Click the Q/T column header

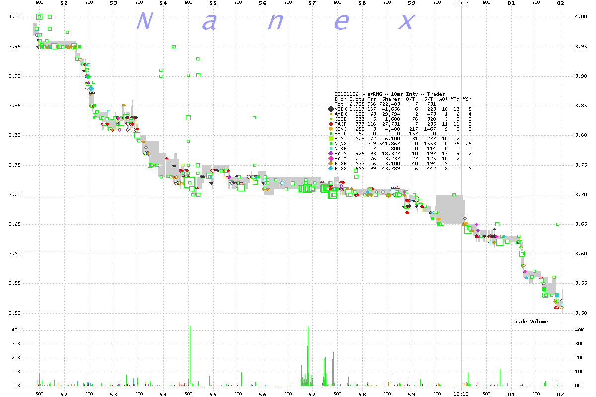click(411, 99)
